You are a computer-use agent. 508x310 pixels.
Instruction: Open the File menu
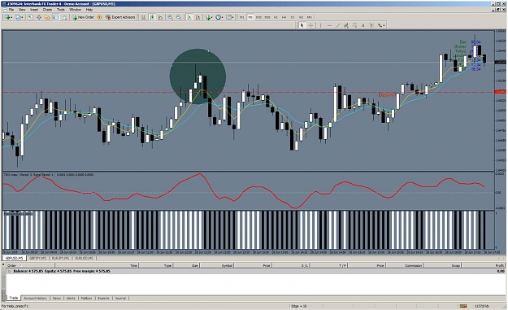pos(11,10)
